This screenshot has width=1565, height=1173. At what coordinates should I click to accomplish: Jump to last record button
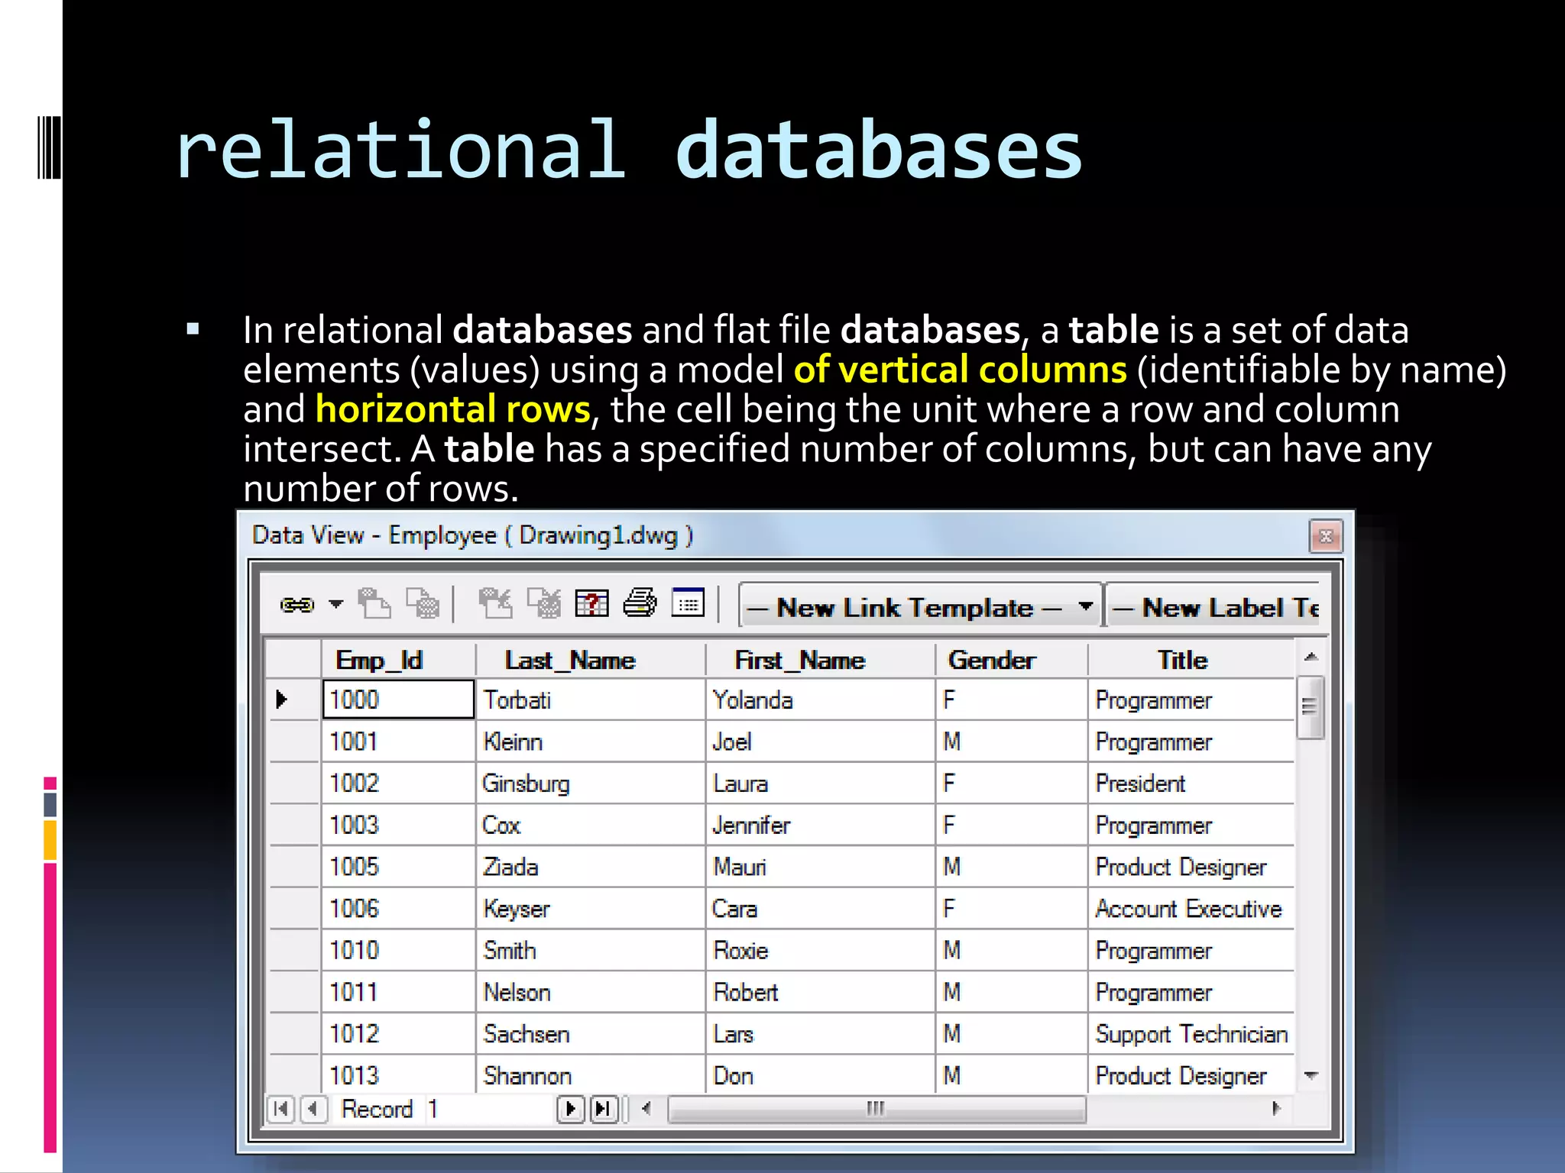[603, 1109]
